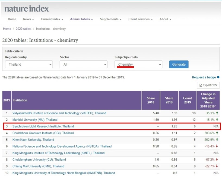The height and width of the screenshot is (176, 222).
Task: Click 0.65 Share 2018 value for Chiang Mai
Action: [156, 166]
